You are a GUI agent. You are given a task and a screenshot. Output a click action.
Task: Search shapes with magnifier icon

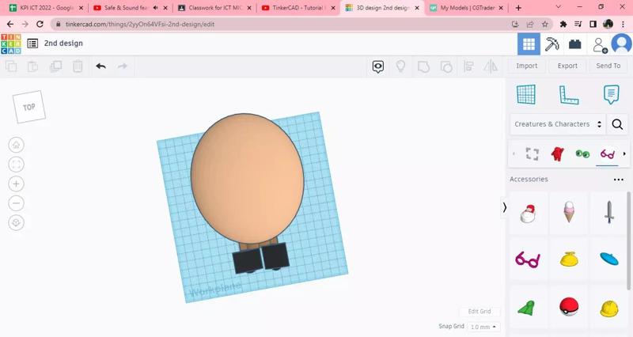tap(617, 124)
